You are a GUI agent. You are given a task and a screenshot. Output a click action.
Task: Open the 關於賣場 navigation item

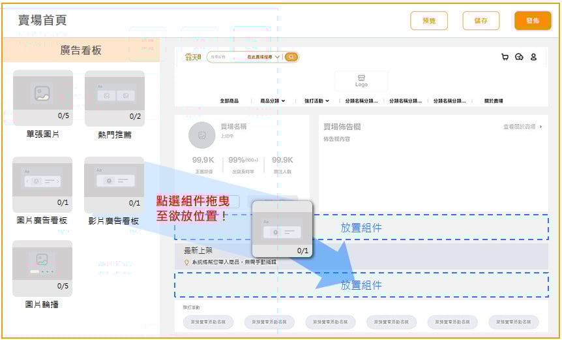(494, 101)
